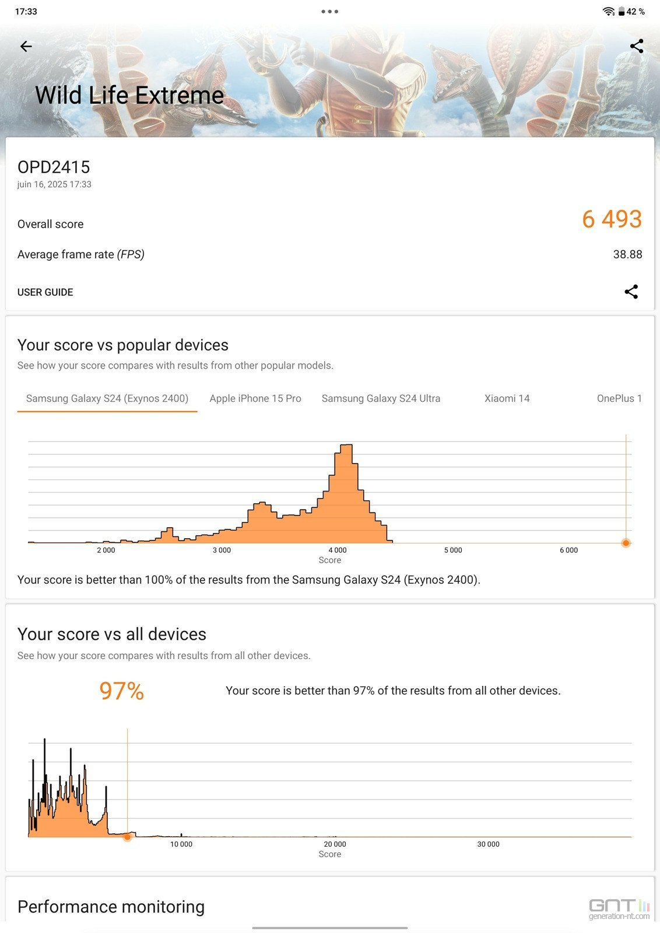
Task: Open the Wi-Fi status icon
Action: tap(609, 12)
